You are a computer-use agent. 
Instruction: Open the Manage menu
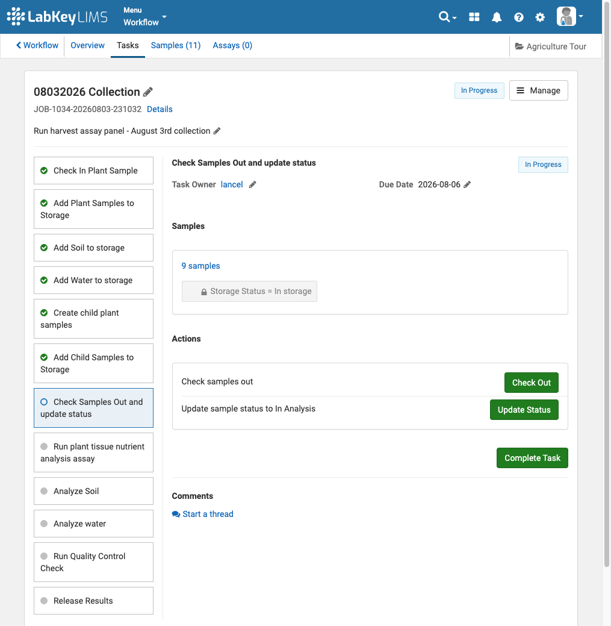coord(538,90)
